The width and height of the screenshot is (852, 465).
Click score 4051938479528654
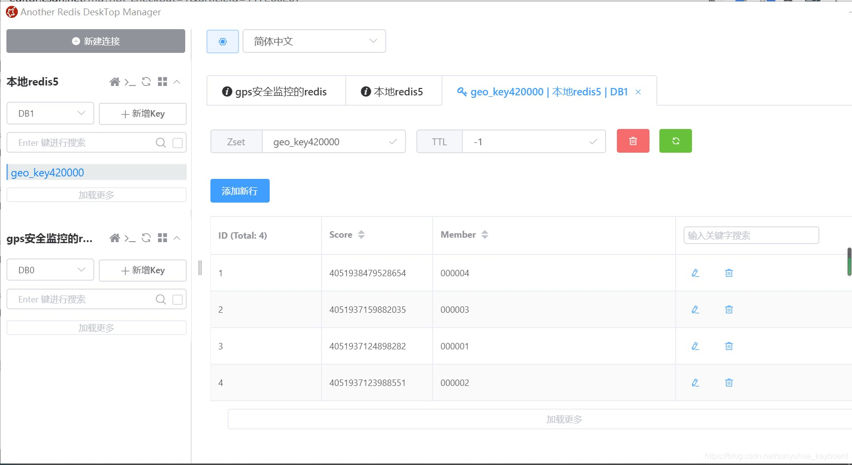pos(367,273)
